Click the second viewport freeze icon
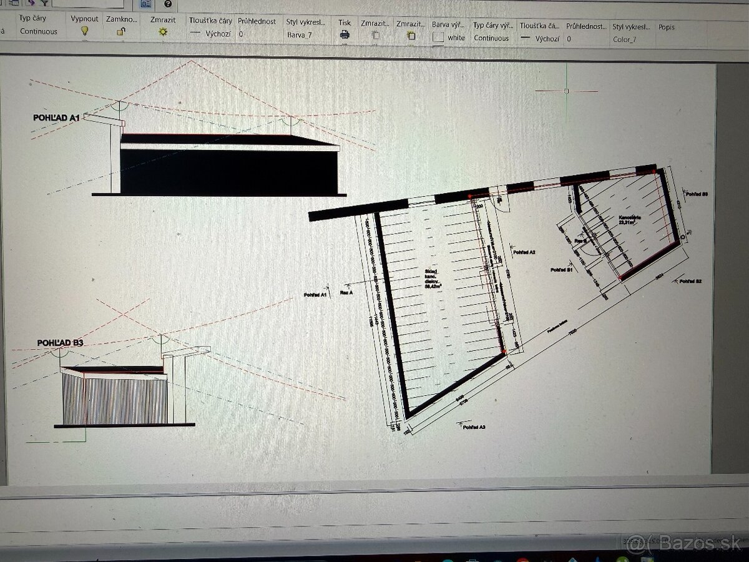The width and height of the screenshot is (749, 562). 411,36
